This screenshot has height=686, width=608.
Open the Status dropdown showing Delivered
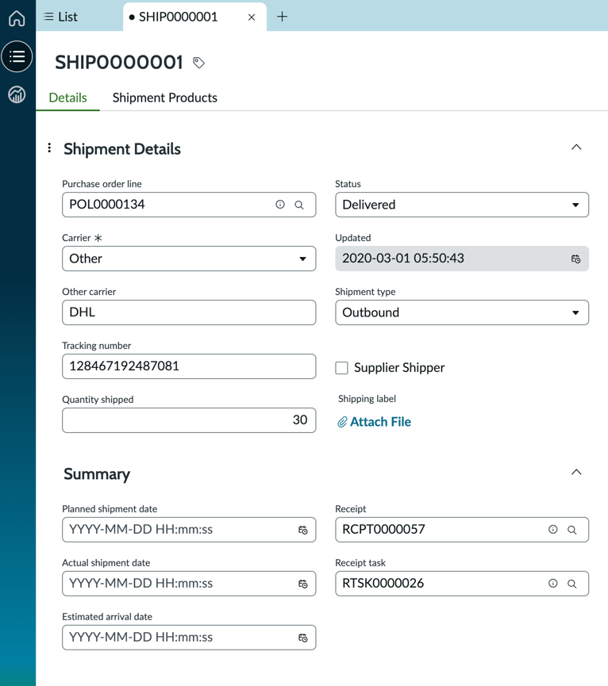click(462, 205)
